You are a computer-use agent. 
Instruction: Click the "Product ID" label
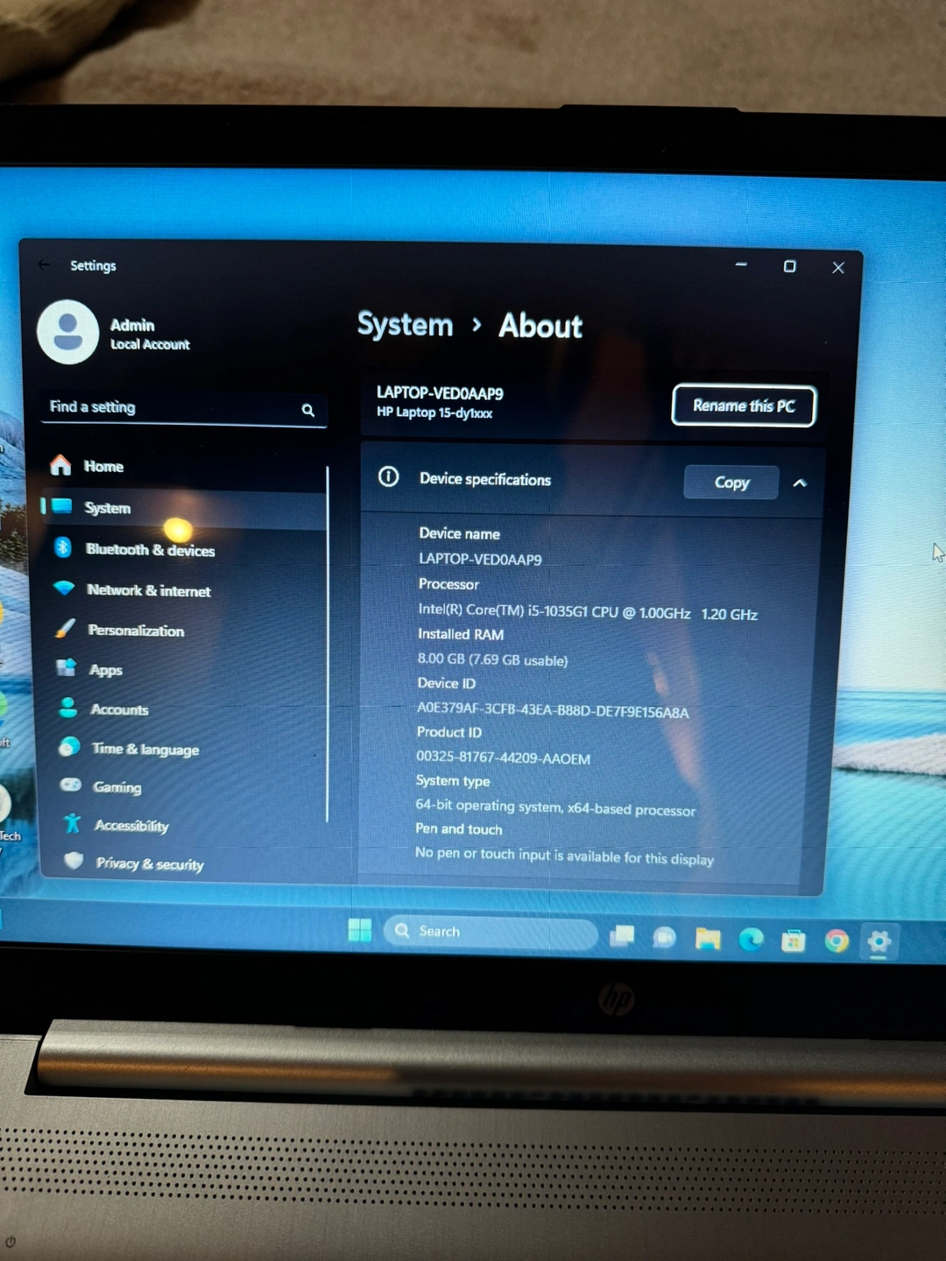(x=449, y=732)
